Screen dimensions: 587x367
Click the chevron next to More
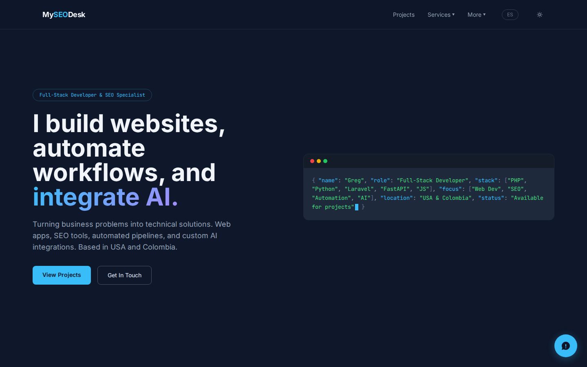(x=484, y=15)
